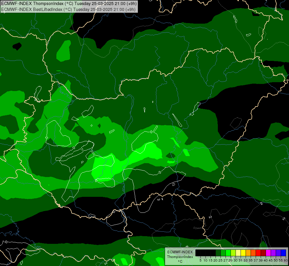Viewport: 289px width, 266px height.
Task: Choose the orange 33–35 legend swatch
Action: (248, 253)
